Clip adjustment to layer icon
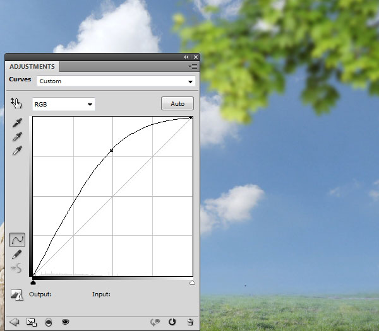The image size is (379, 331). (49, 322)
